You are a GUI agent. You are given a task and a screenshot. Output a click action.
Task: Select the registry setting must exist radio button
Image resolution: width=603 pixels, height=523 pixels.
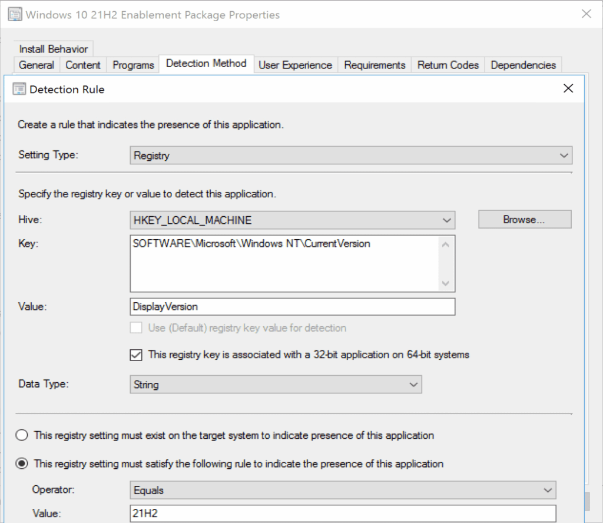click(22, 435)
